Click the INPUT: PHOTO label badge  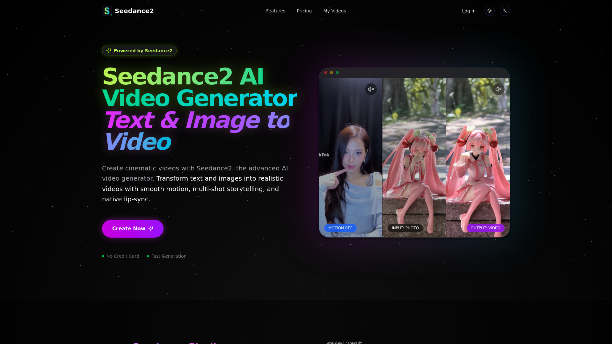click(x=405, y=228)
